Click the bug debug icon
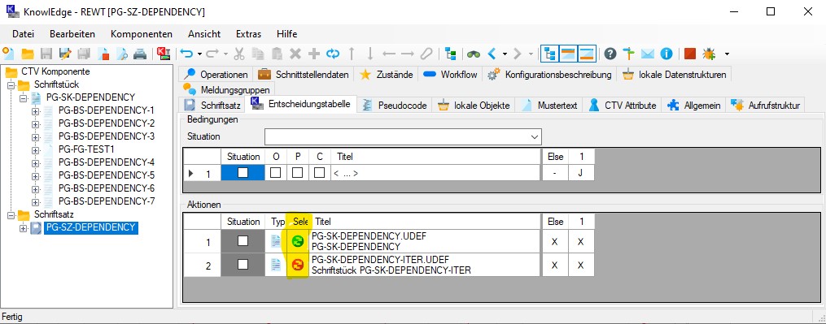Screen dimensions: 826x324 pyautogui.click(x=709, y=53)
